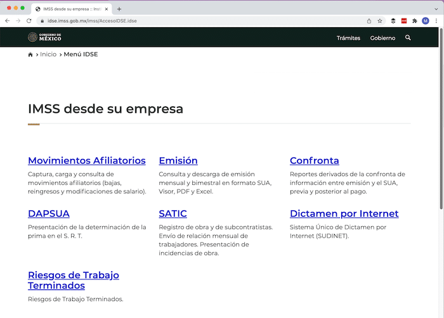Close the IMSS desde su empresa tab
This screenshot has width=444, height=318.
point(107,9)
